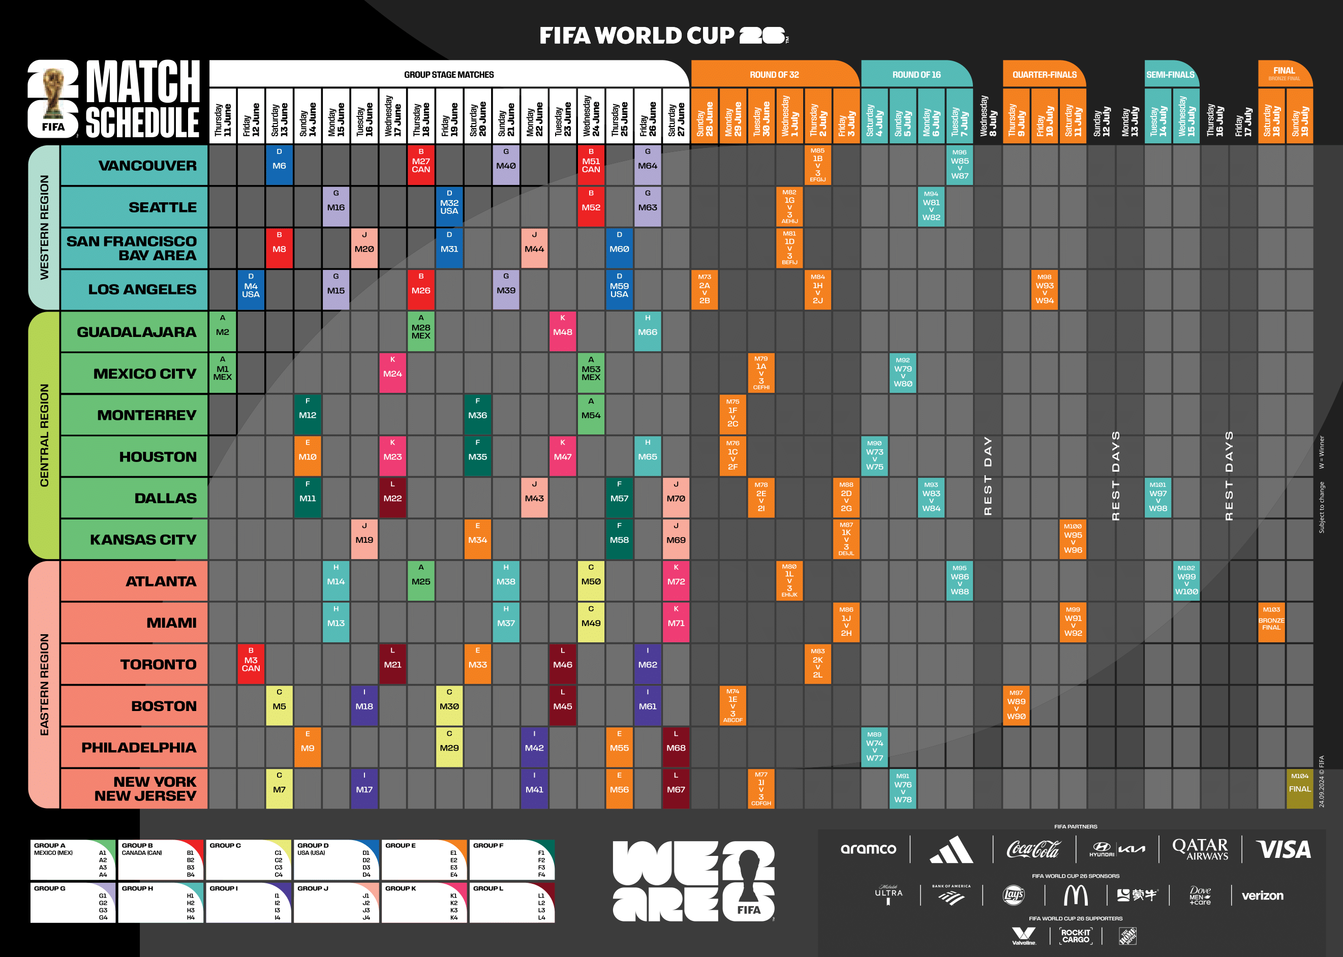Click the Visa partner logo
This screenshot has height=957, width=1343.
pyautogui.click(x=1283, y=849)
